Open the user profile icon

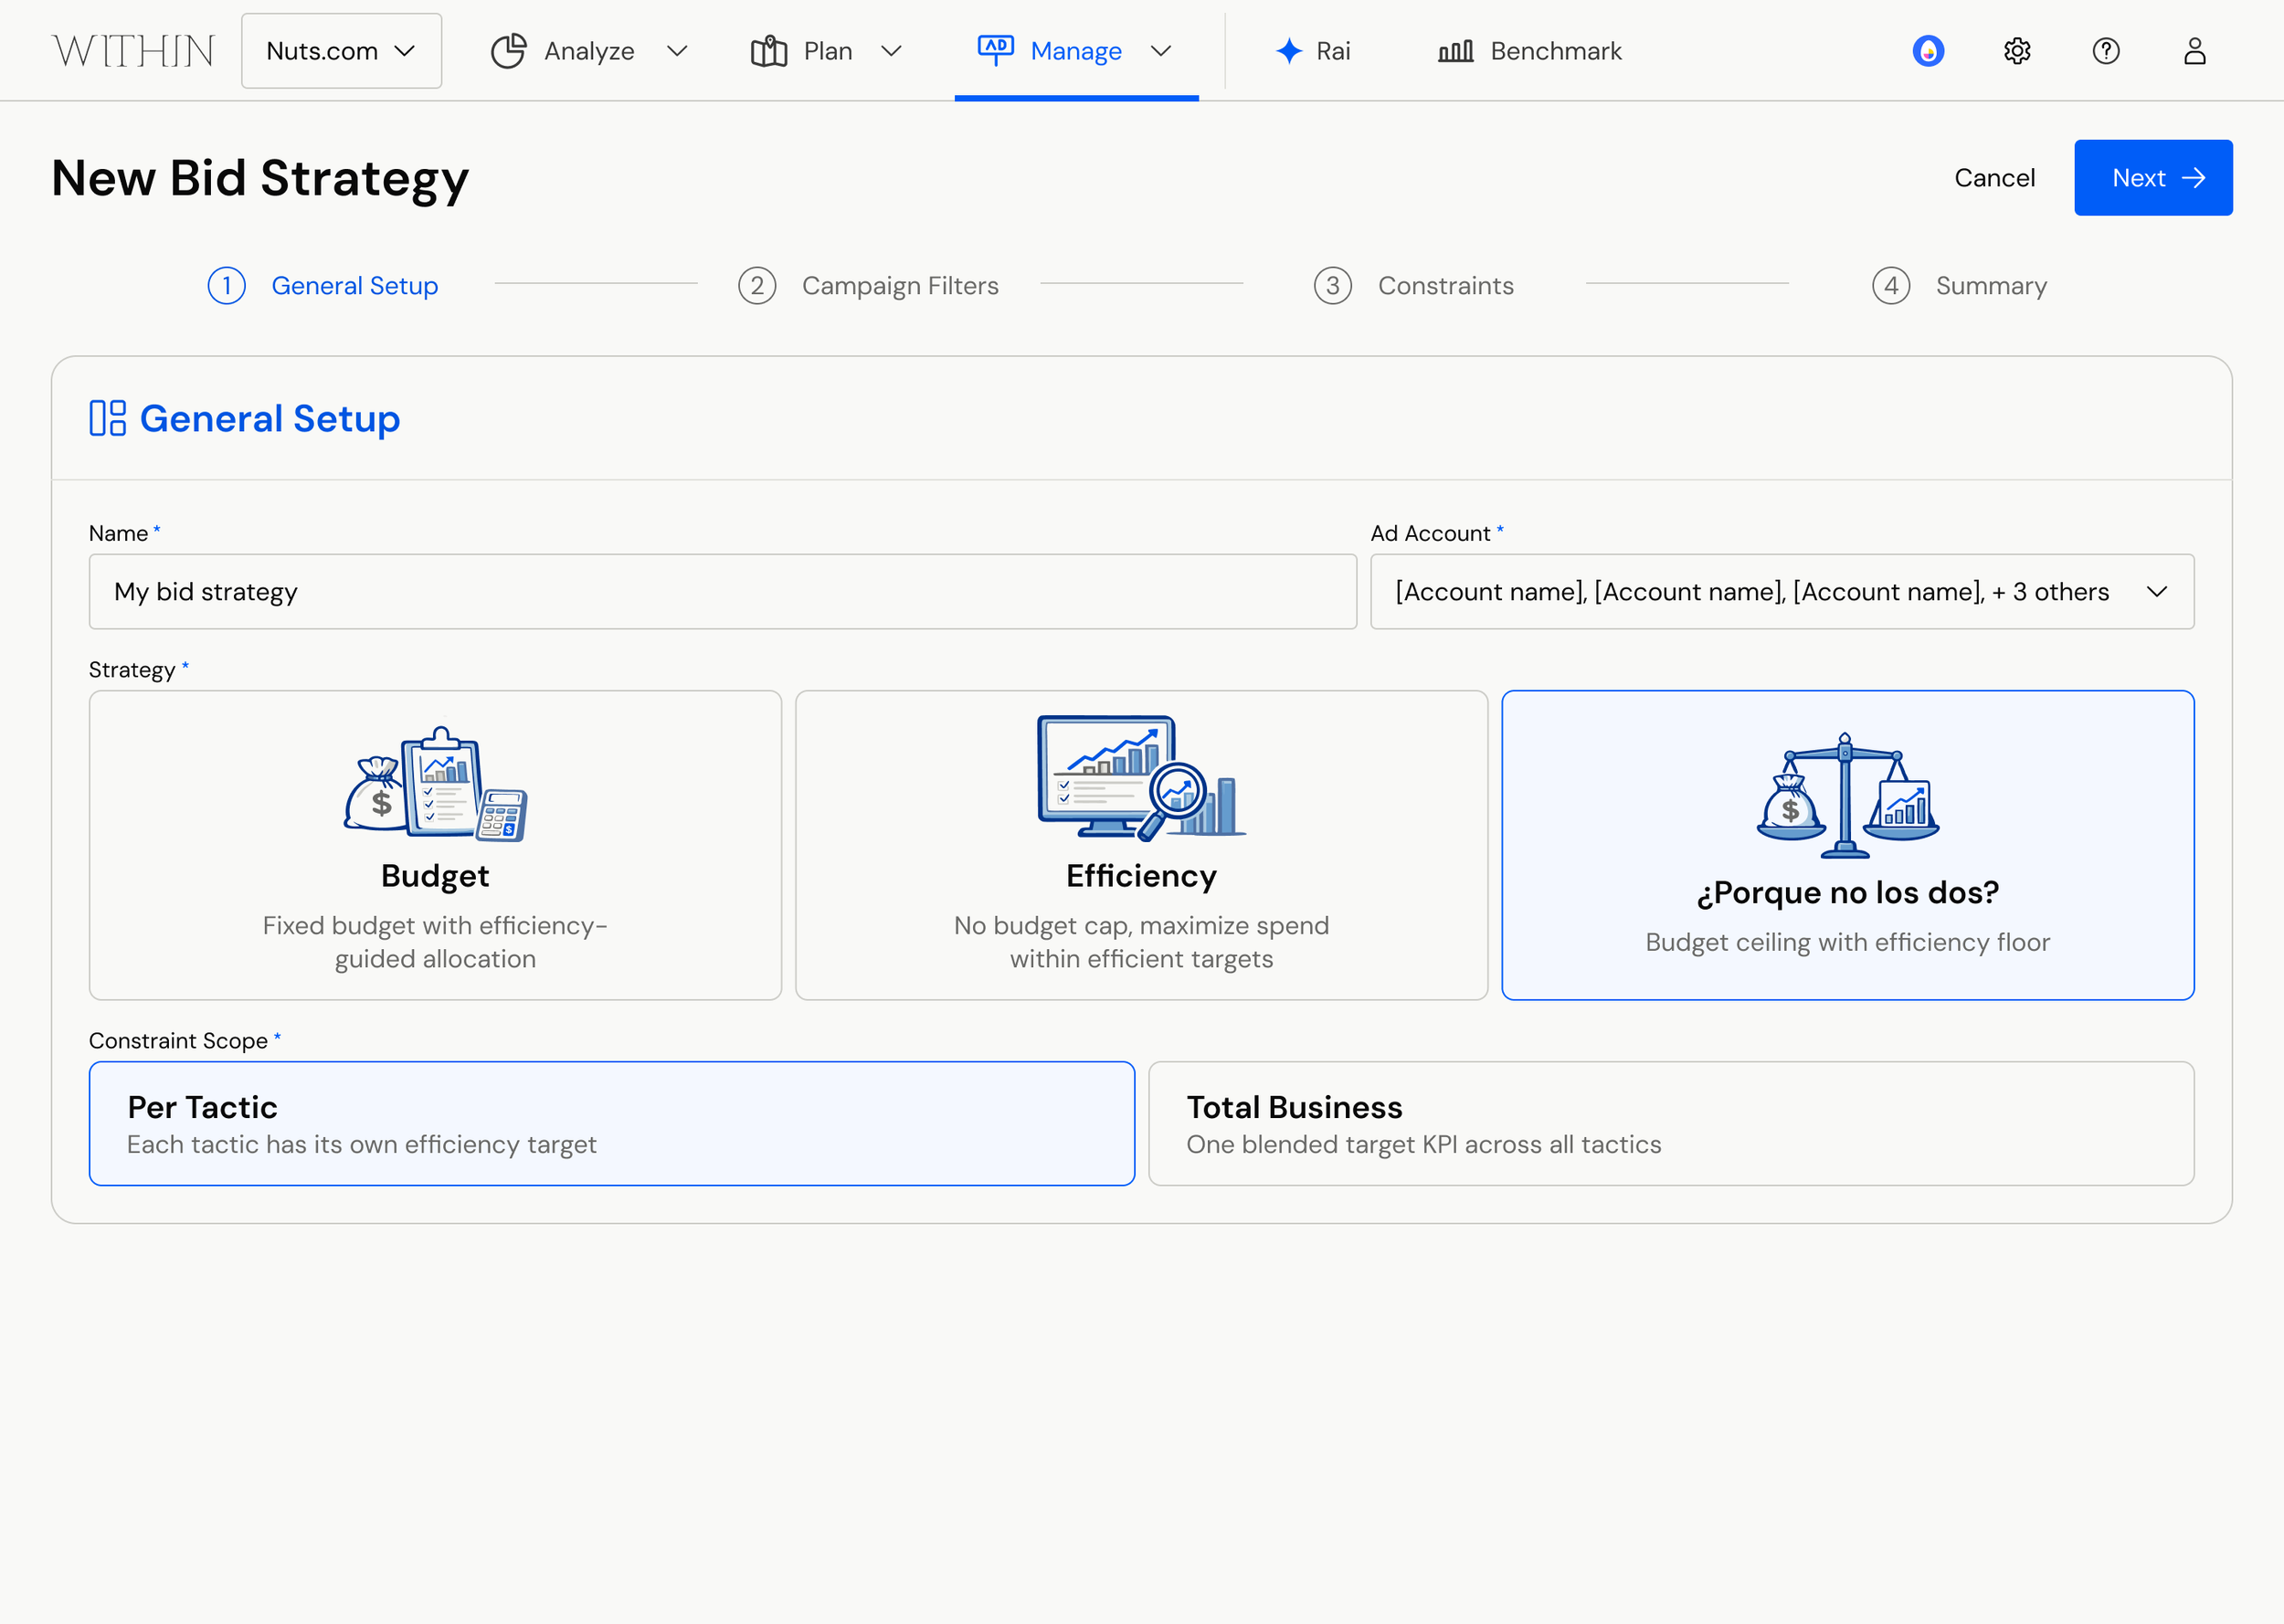point(2195,51)
